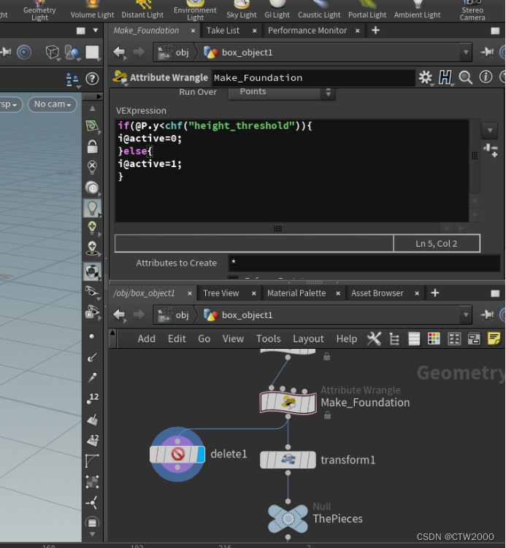The image size is (506, 548).
Task: Toggle list mode view in network editor
Action: point(414,339)
